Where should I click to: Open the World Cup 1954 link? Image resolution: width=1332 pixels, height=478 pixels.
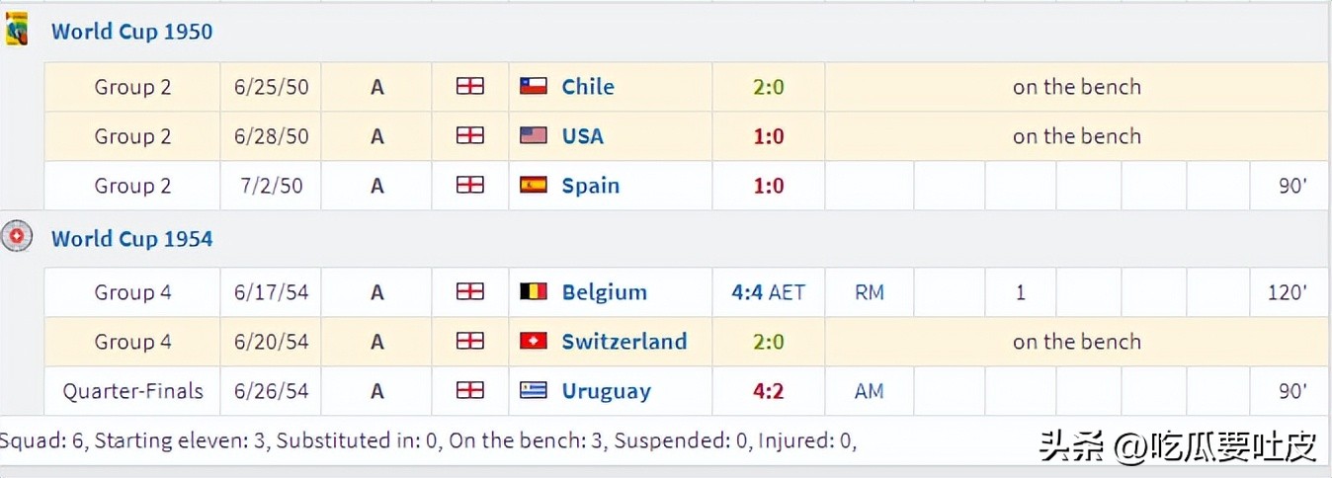[131, 239]
